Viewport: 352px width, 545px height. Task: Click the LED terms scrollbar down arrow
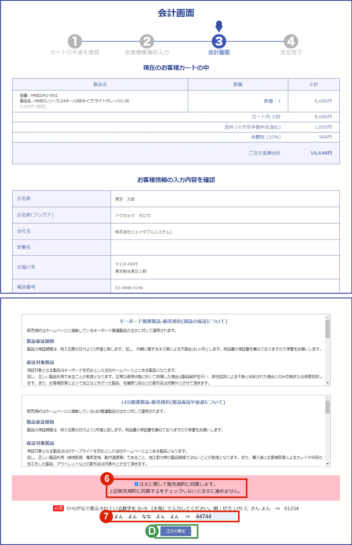click(327, 464)
